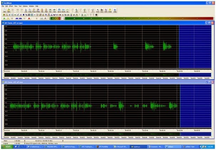The width and height of the screenshot is (216, 150).
Task: Open the File menu
Action: [x=3, y=6]
